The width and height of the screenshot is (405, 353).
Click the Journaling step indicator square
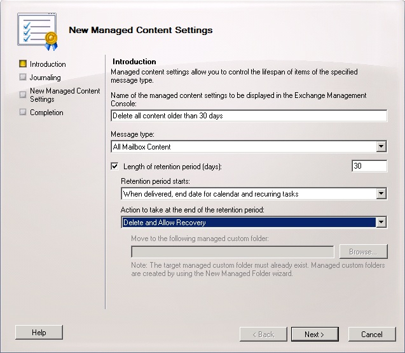tap(23, 77)
